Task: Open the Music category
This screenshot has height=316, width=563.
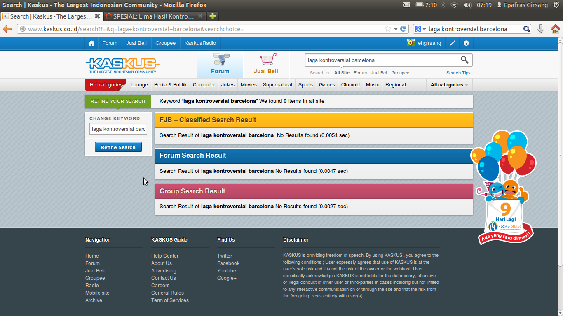Action: (x=373, y=85)
